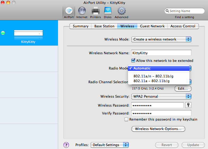Click the '157 (5 GHz), 3 (2.4 GHz)' text
208x149 pixels.
148,88
